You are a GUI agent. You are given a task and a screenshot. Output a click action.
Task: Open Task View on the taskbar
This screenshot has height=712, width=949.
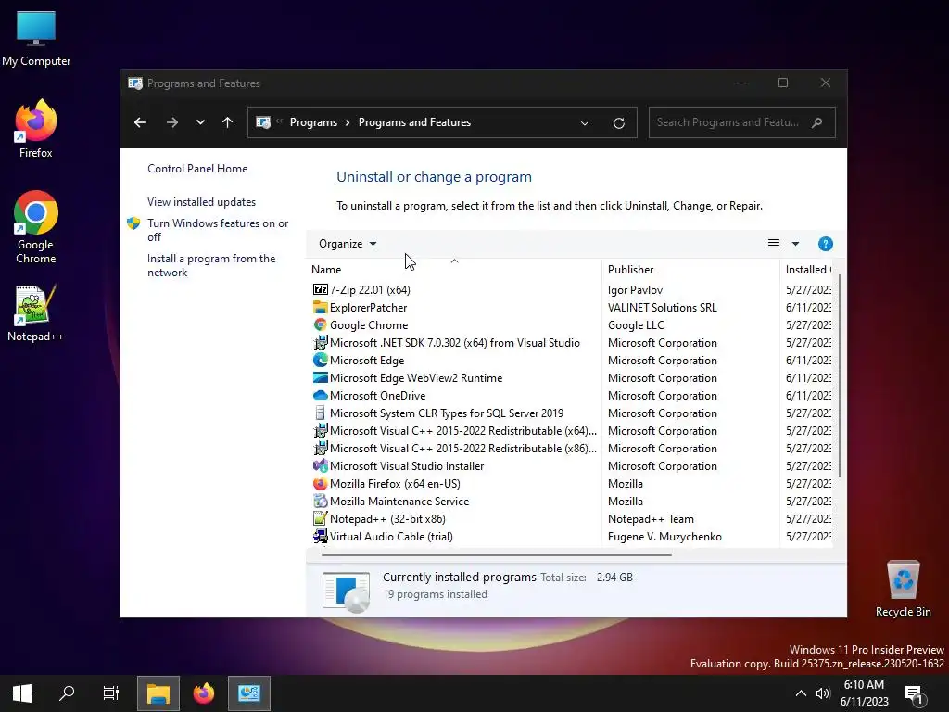click(x=111, y=693)
